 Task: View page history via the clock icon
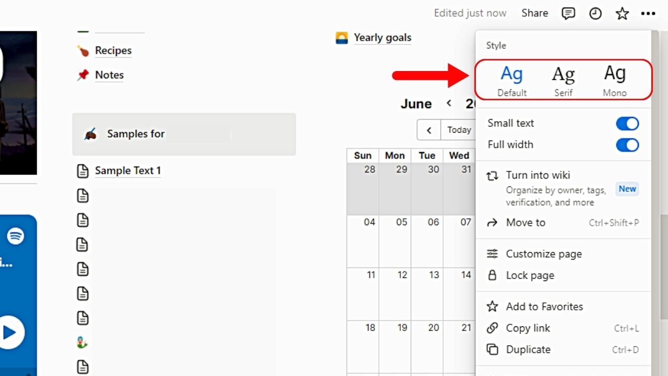[595, 13]
